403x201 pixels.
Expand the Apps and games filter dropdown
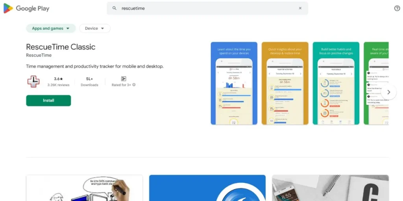[51, 28]
